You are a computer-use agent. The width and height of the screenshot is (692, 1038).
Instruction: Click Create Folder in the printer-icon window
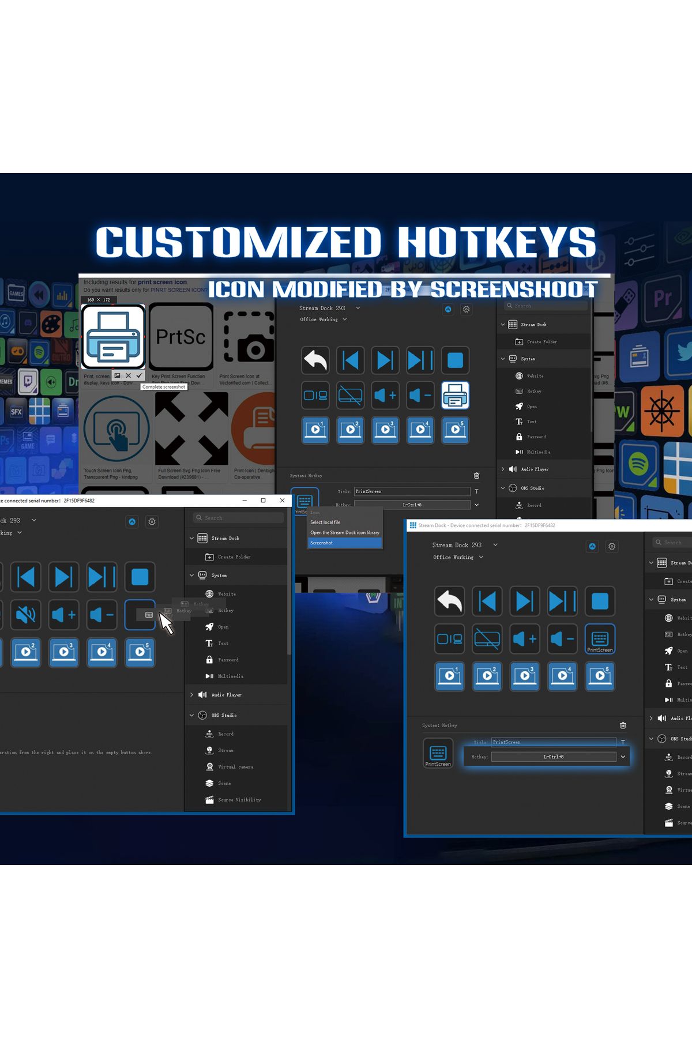tap(536, 341)
